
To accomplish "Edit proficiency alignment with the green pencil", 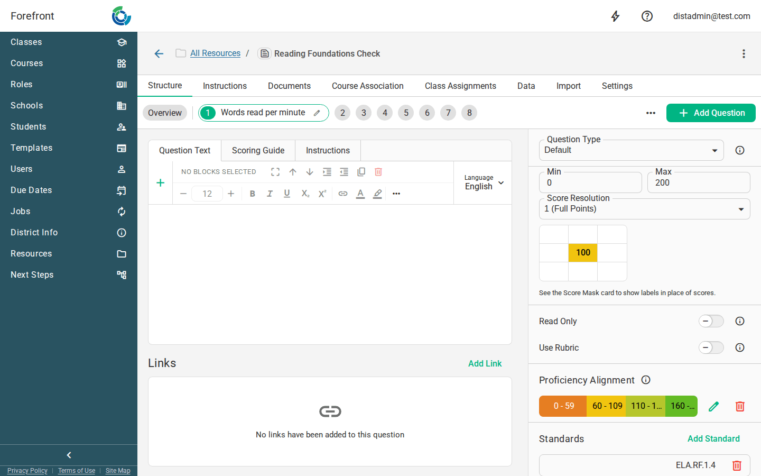I will [714, 406].
